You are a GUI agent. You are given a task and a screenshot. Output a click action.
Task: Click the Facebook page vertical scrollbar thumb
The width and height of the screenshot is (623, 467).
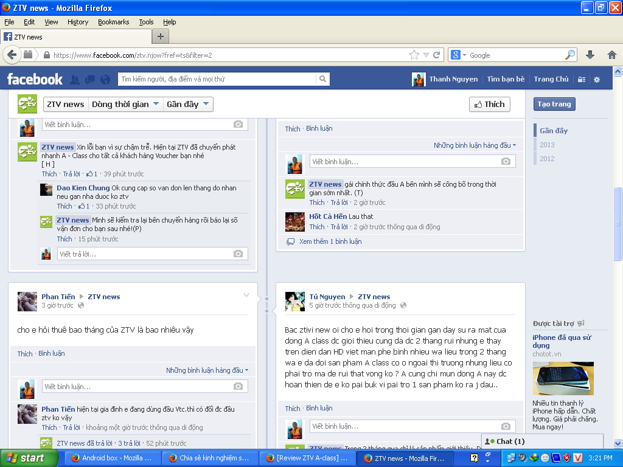[x=618, y=224]
